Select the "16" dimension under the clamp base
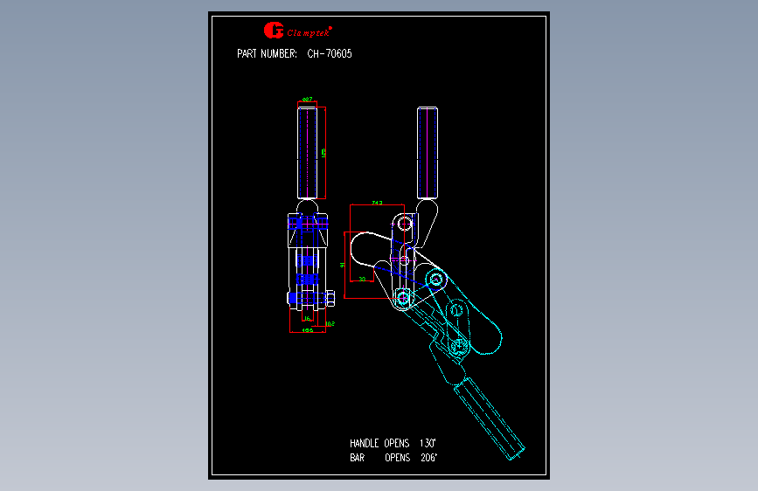This screenshot has height=491, width=758. pos(307,319)
